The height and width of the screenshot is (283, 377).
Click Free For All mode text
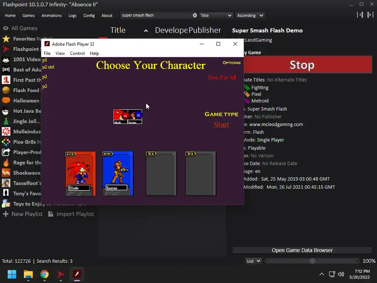coord(222,77)
